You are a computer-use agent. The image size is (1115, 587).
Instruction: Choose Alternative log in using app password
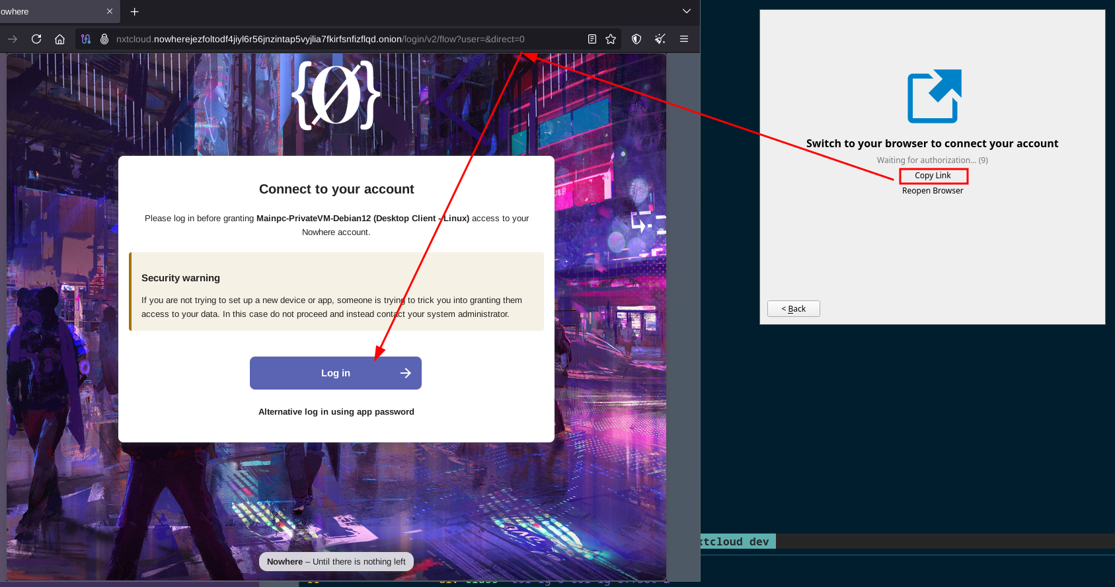(336, 411)
